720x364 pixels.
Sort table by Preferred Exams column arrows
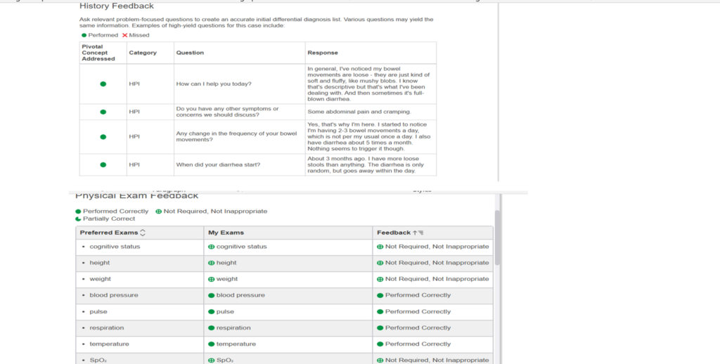pos(143,233)
